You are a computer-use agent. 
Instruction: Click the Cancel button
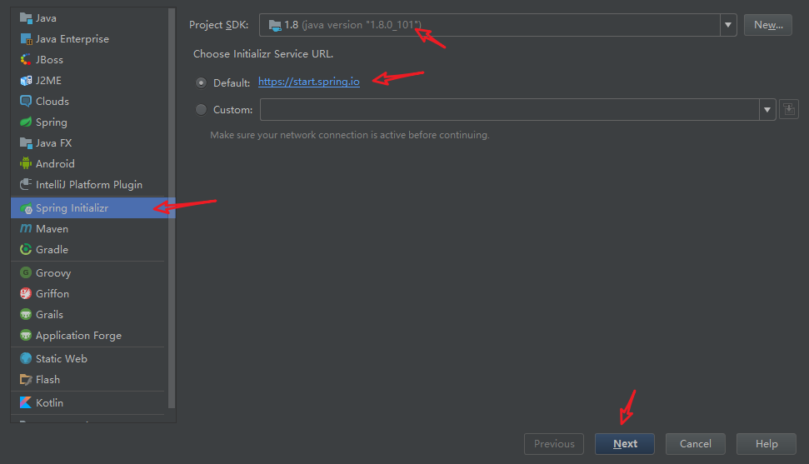click(695, 444)
